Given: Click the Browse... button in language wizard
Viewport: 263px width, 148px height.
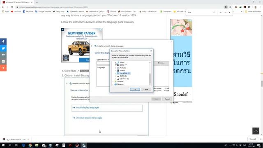Looking at the screenshot, I should tap(161, 63).
